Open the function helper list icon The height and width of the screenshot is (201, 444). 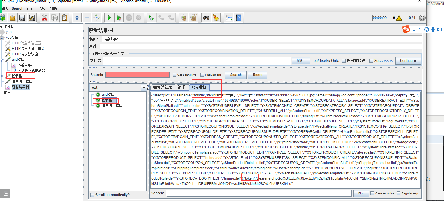tap(228, 18)
